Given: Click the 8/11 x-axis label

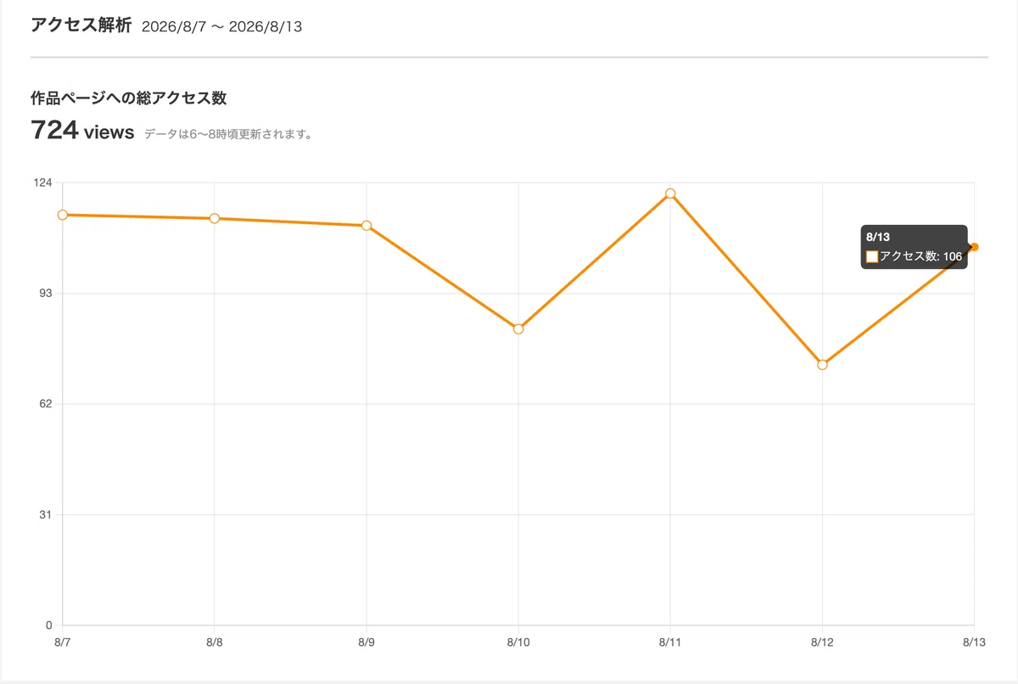Looking at the screenshot, I should 670,643.
